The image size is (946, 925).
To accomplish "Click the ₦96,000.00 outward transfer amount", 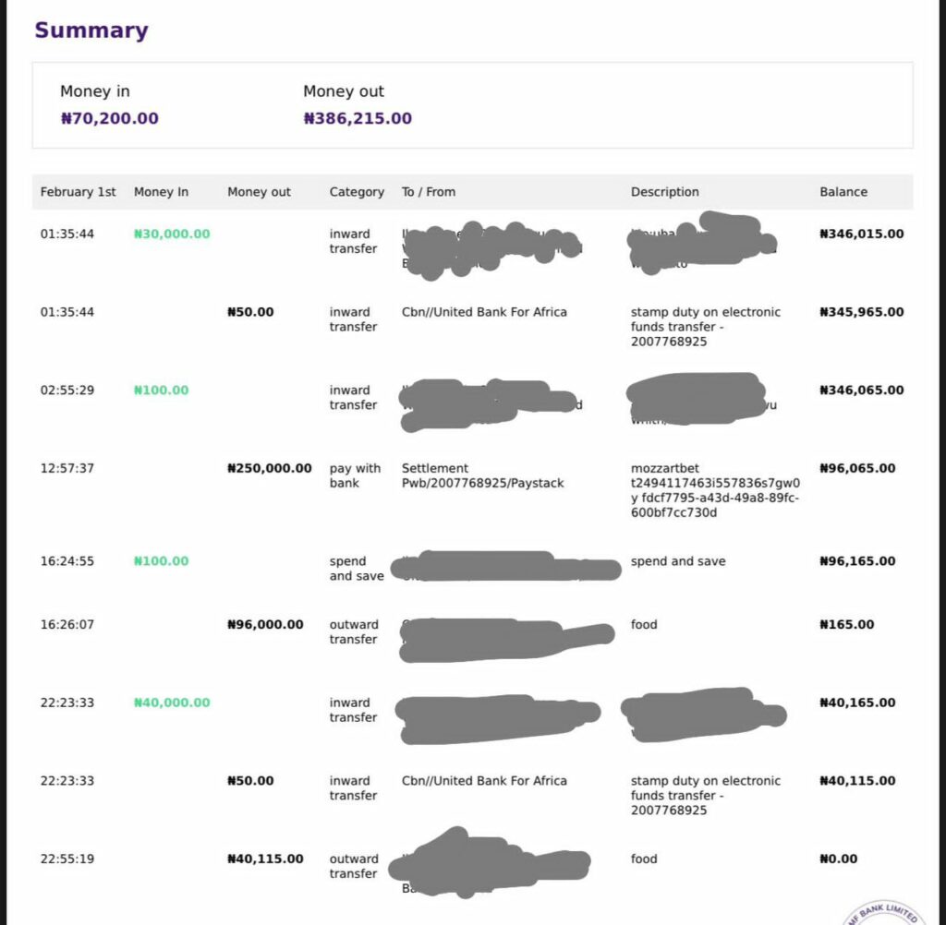I will 265,625.
